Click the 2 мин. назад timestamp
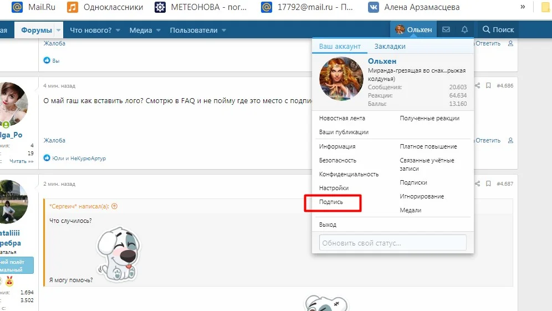 point(59,184)
